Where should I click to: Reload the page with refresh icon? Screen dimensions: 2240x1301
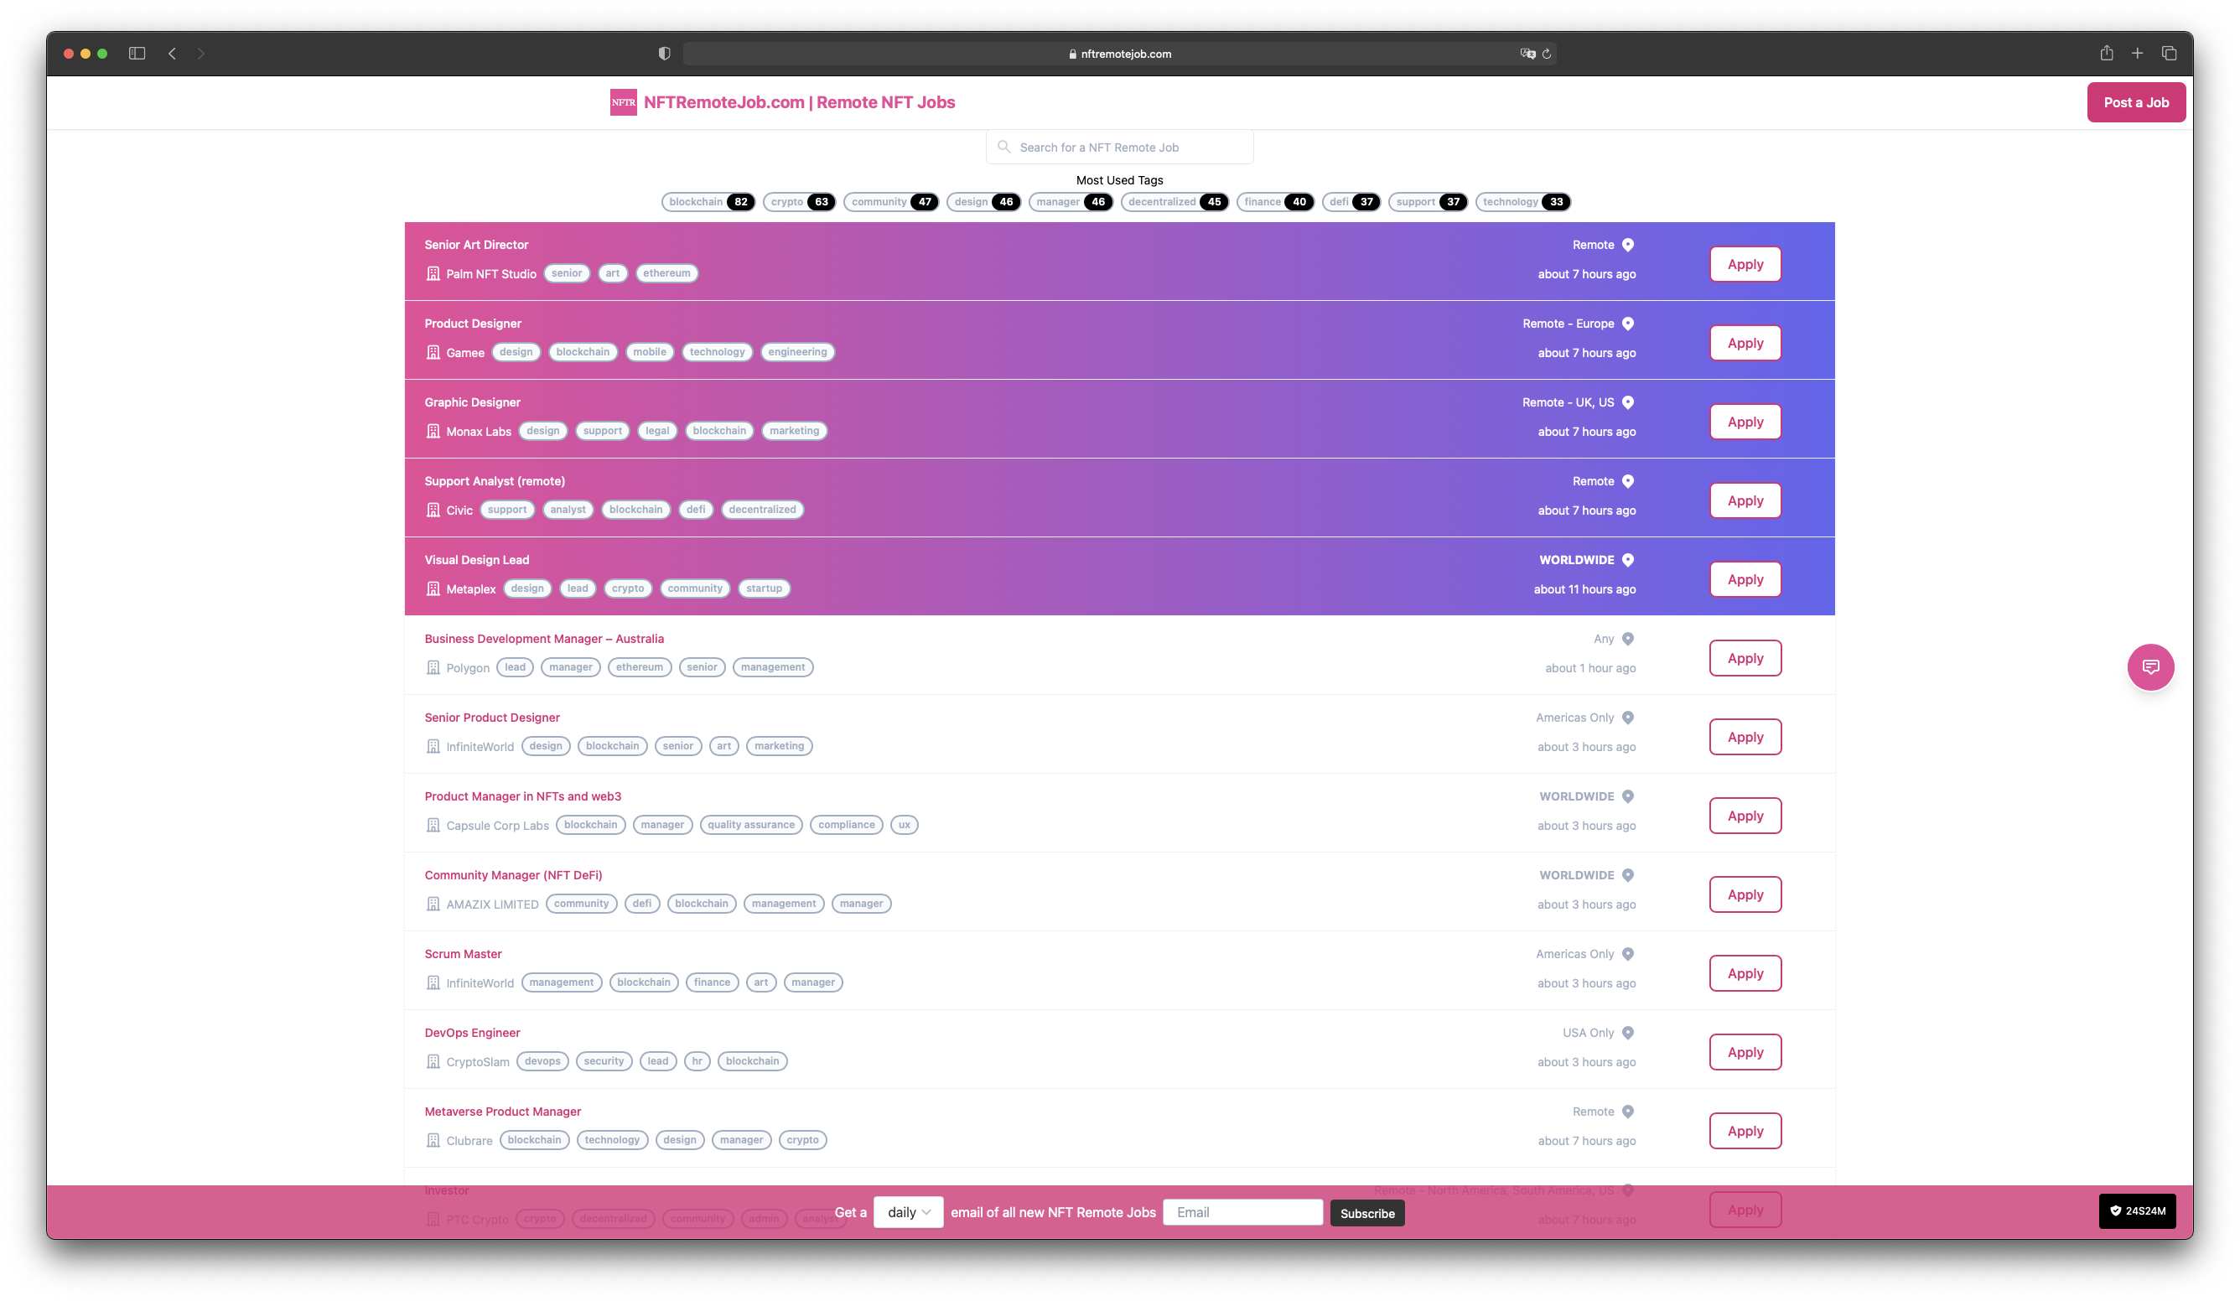pos(1547,54)
